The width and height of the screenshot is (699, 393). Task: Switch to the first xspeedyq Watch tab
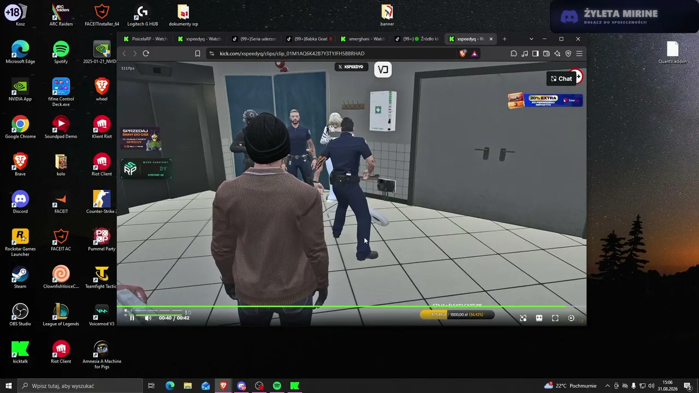click(200, 39)
